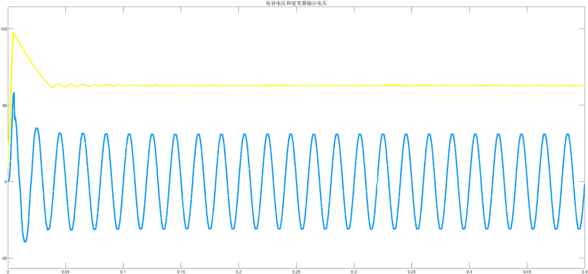
Task: Click the x-axis label 0.15
Action: click(181, 272)
